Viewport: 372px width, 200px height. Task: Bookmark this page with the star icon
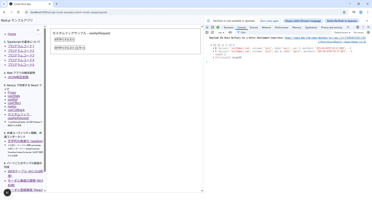point(344,12)
